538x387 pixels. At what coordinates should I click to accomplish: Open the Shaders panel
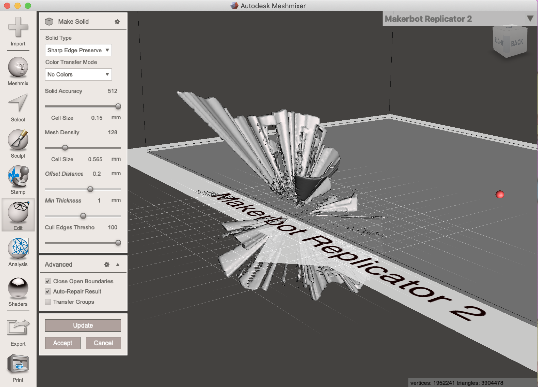[x=18, y=292]
